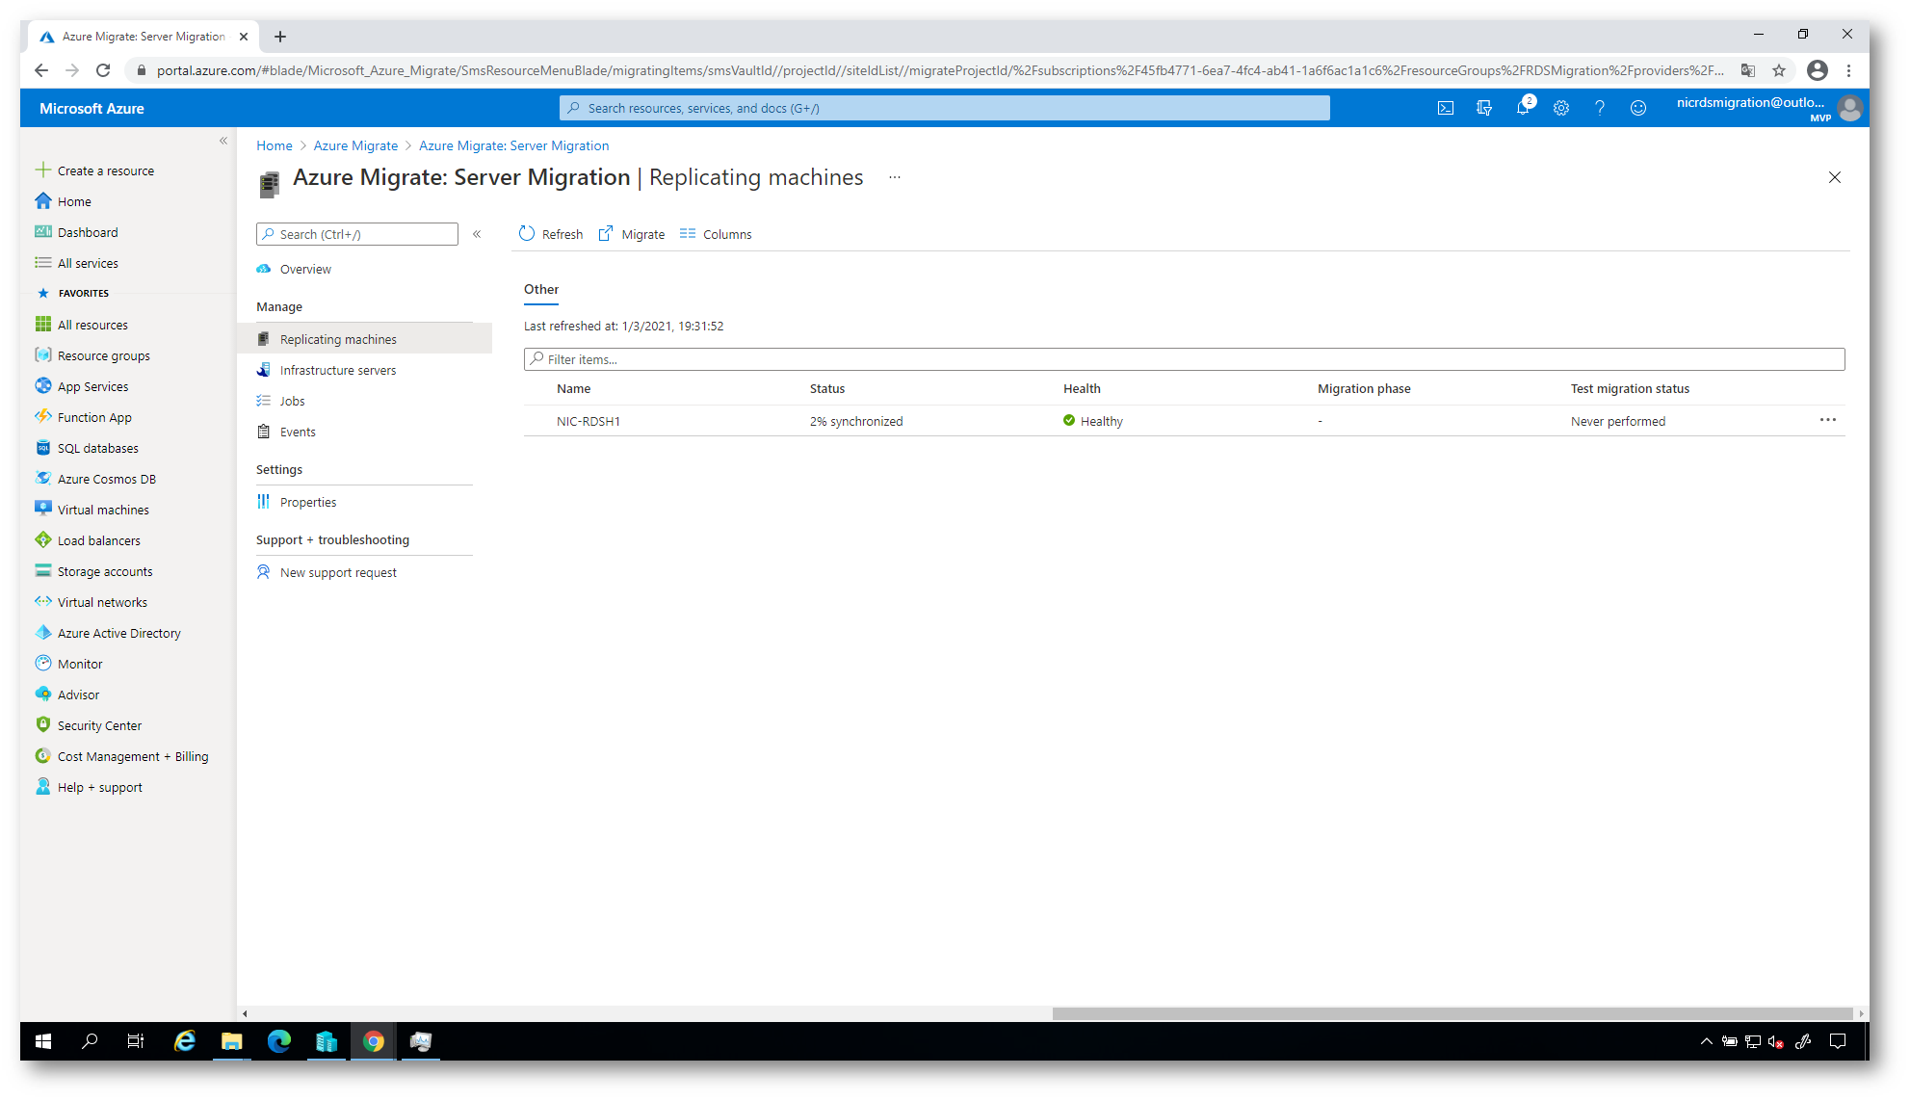Open the feedback smiley icon
This screenshot has height=1101, width=1910.
tap(1637, 108)
